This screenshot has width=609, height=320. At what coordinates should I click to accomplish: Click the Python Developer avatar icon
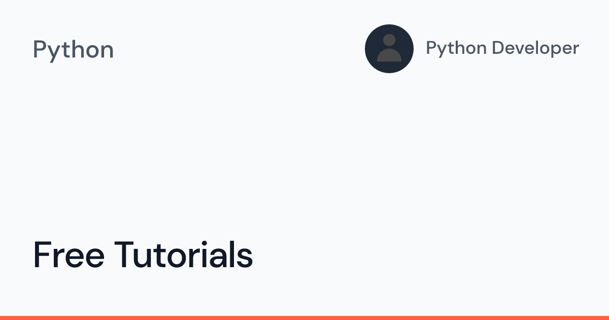389,48
